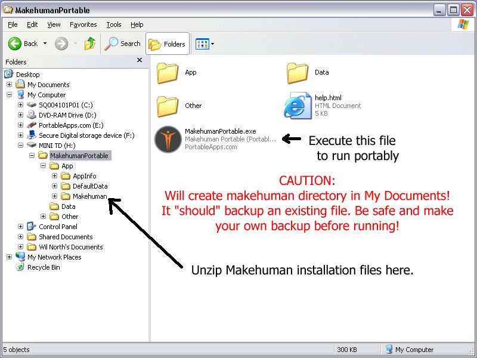Select My Computer icon in tree
The image size is (477, 358).
tap(20, 94)
